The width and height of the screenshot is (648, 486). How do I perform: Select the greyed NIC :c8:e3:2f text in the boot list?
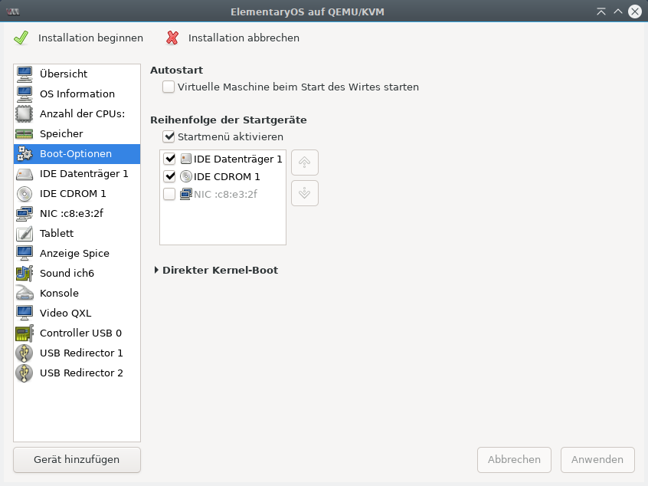[x=226, y=194]
